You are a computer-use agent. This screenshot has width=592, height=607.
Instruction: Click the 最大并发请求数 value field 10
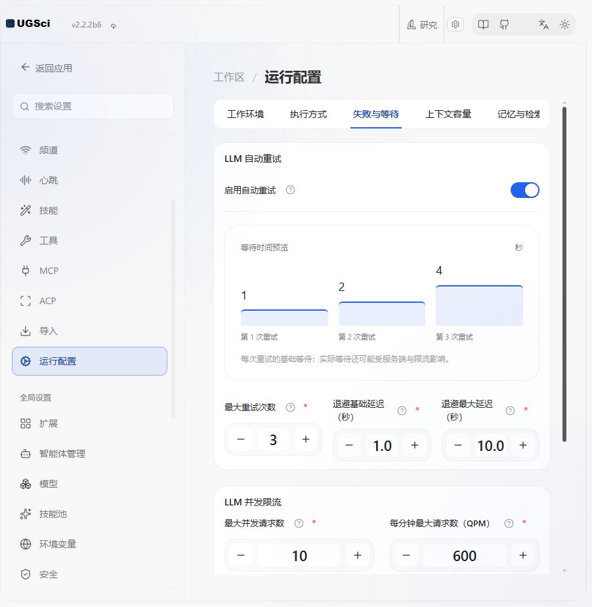(299, 555)
